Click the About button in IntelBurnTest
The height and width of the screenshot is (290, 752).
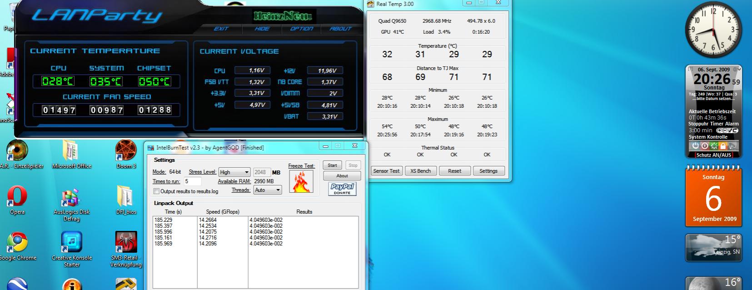coord(342,176)
